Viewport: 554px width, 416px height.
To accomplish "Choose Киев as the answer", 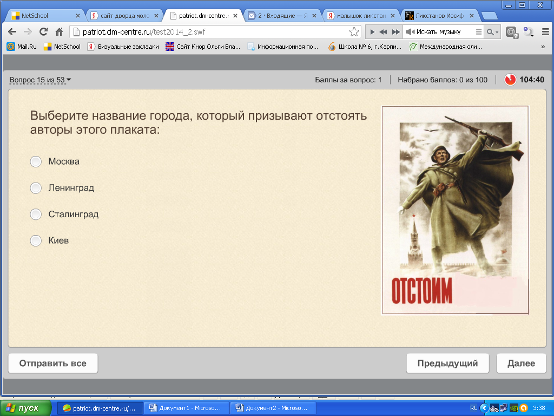I will pos(36,240).
